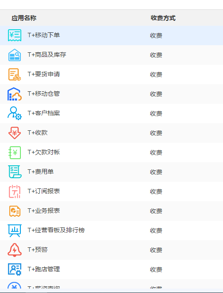Viewport: 223px width, 293px height.
Task: Select the T+移动下单 app name
Action: click(x=44, y=35)
